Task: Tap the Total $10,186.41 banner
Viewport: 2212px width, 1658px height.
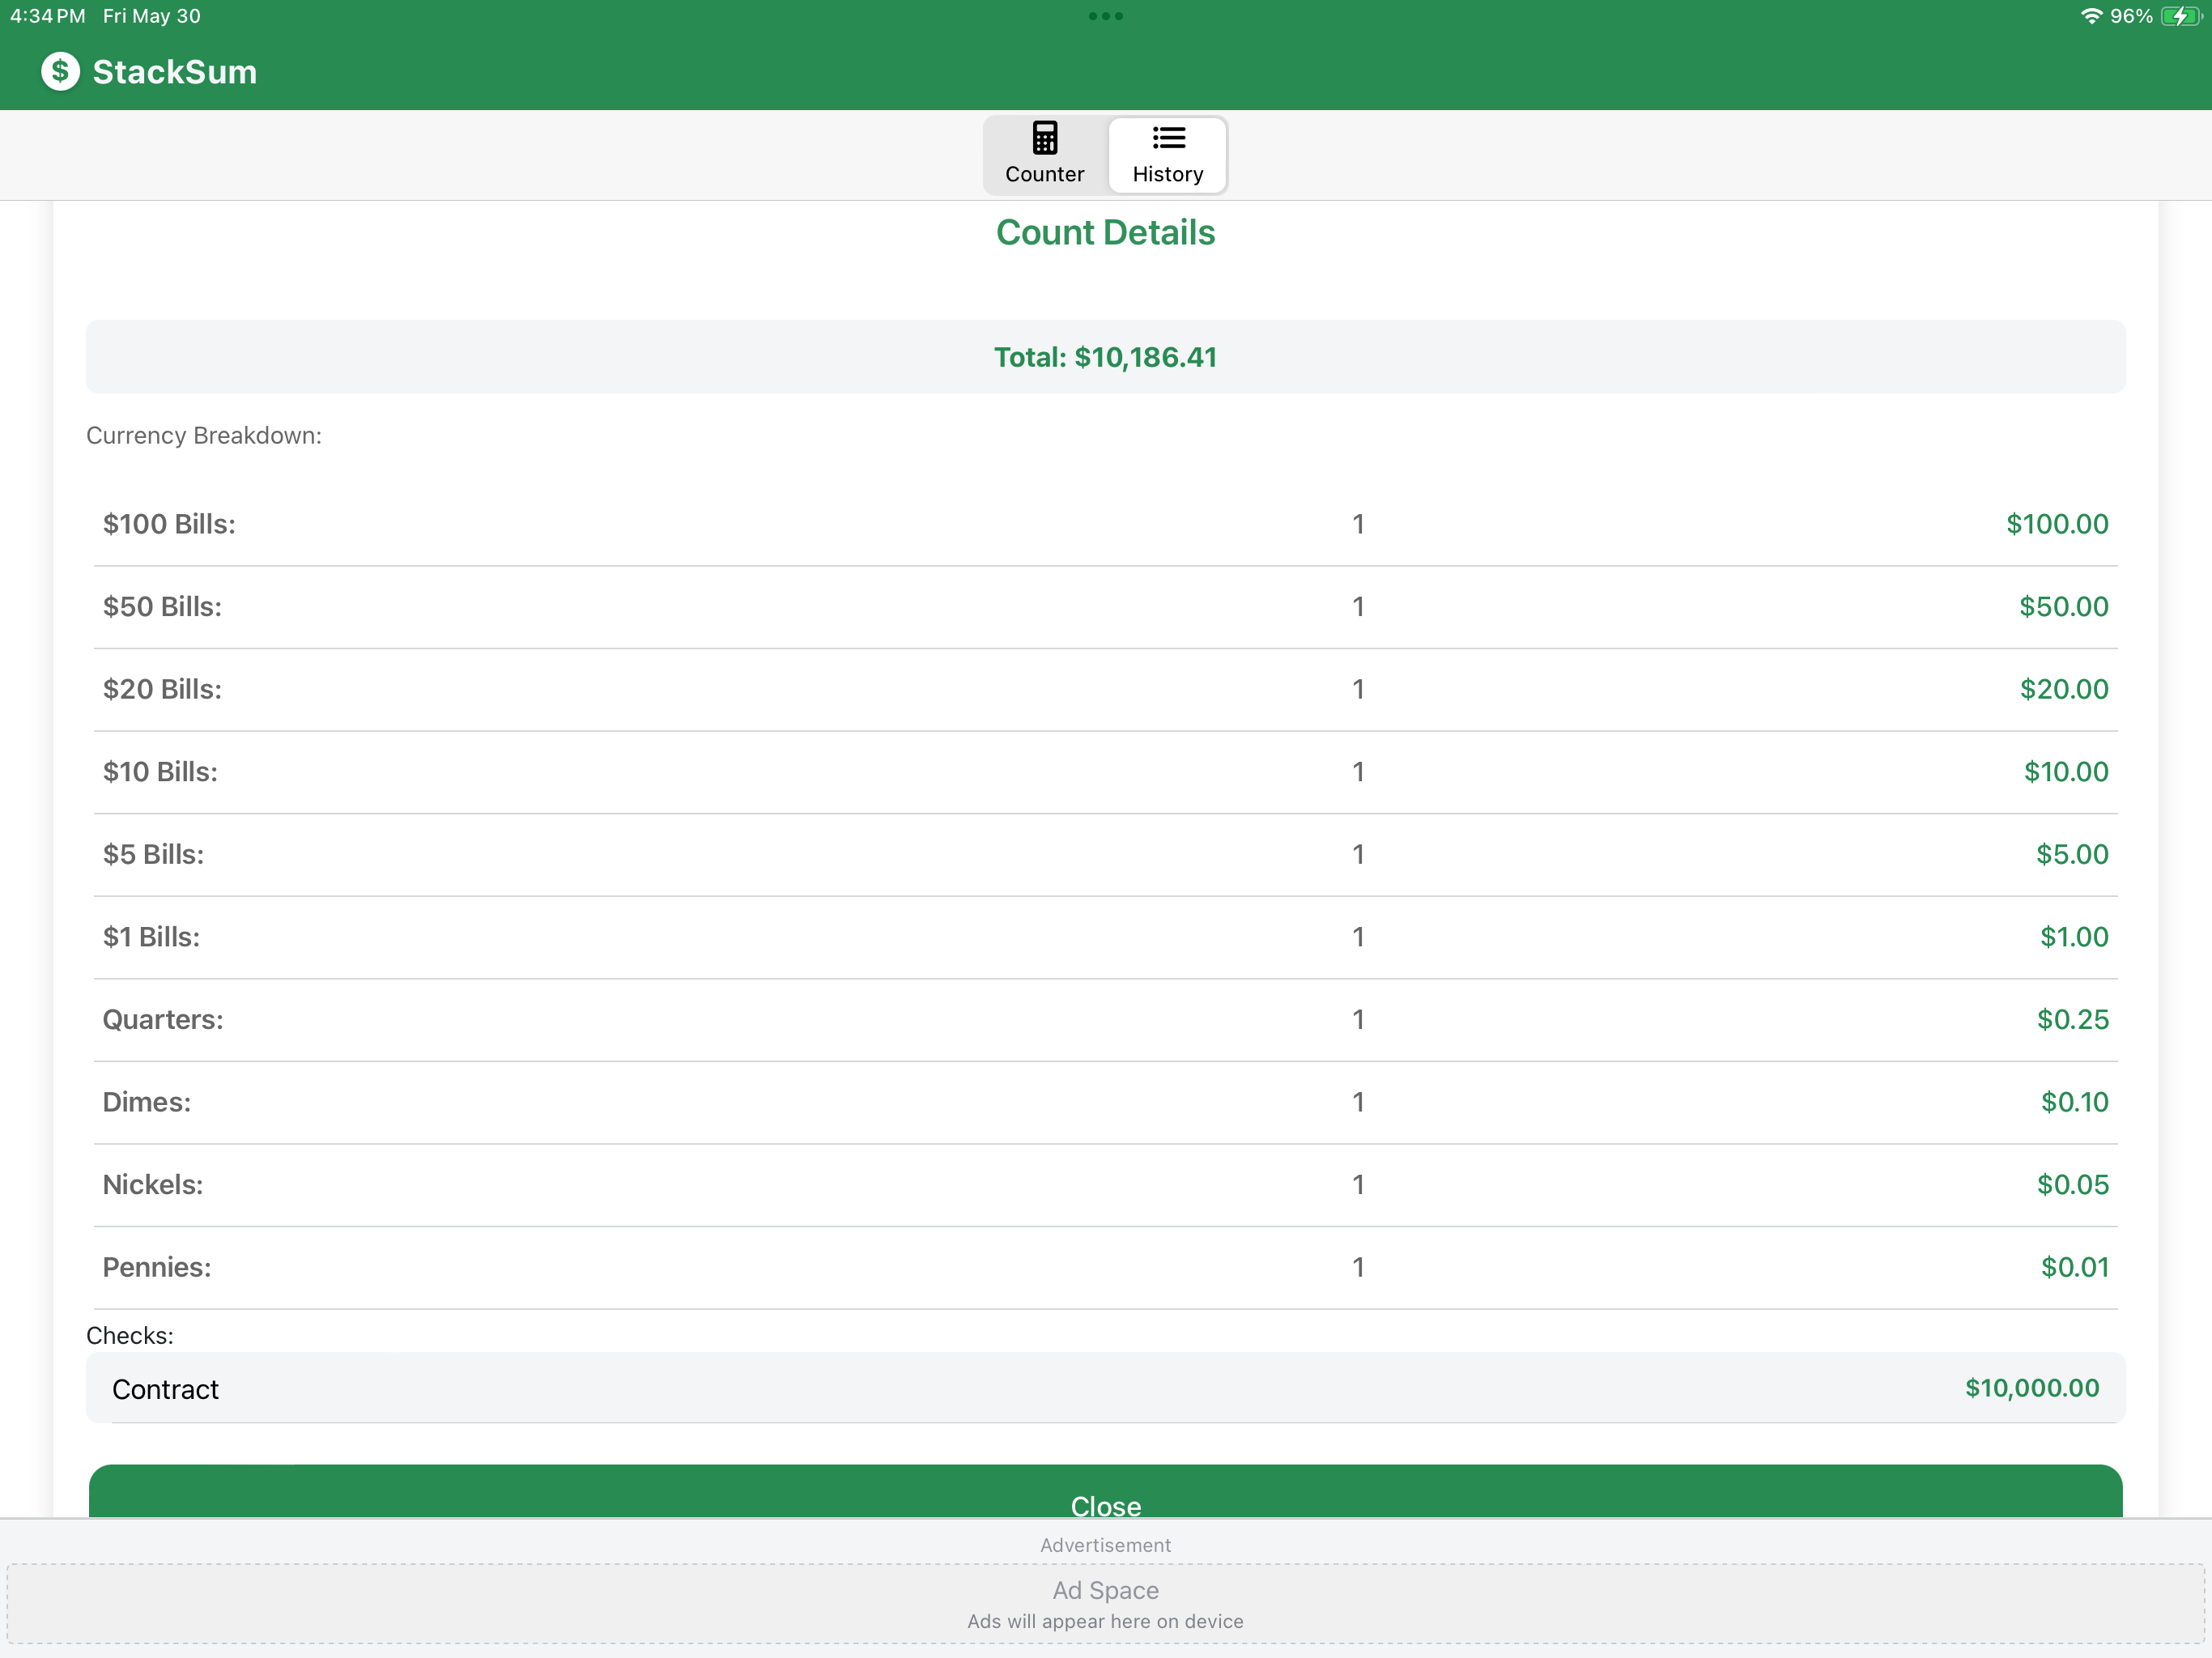Action: point(1105,357)
